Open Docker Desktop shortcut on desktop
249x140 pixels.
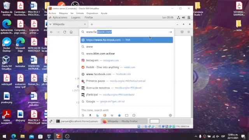[x=7, y=45]
